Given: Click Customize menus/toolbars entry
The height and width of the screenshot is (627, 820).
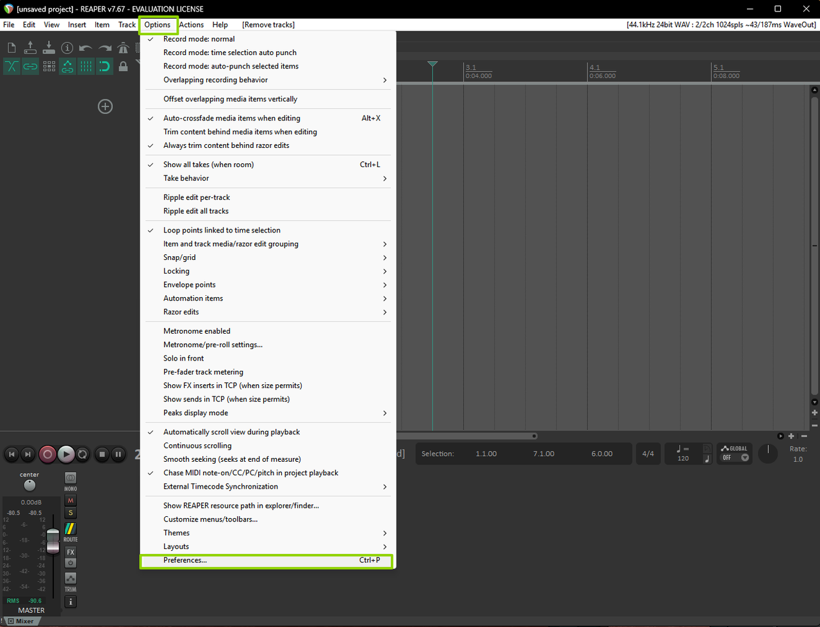Looking at the screenshot, I should pos(210,519).
